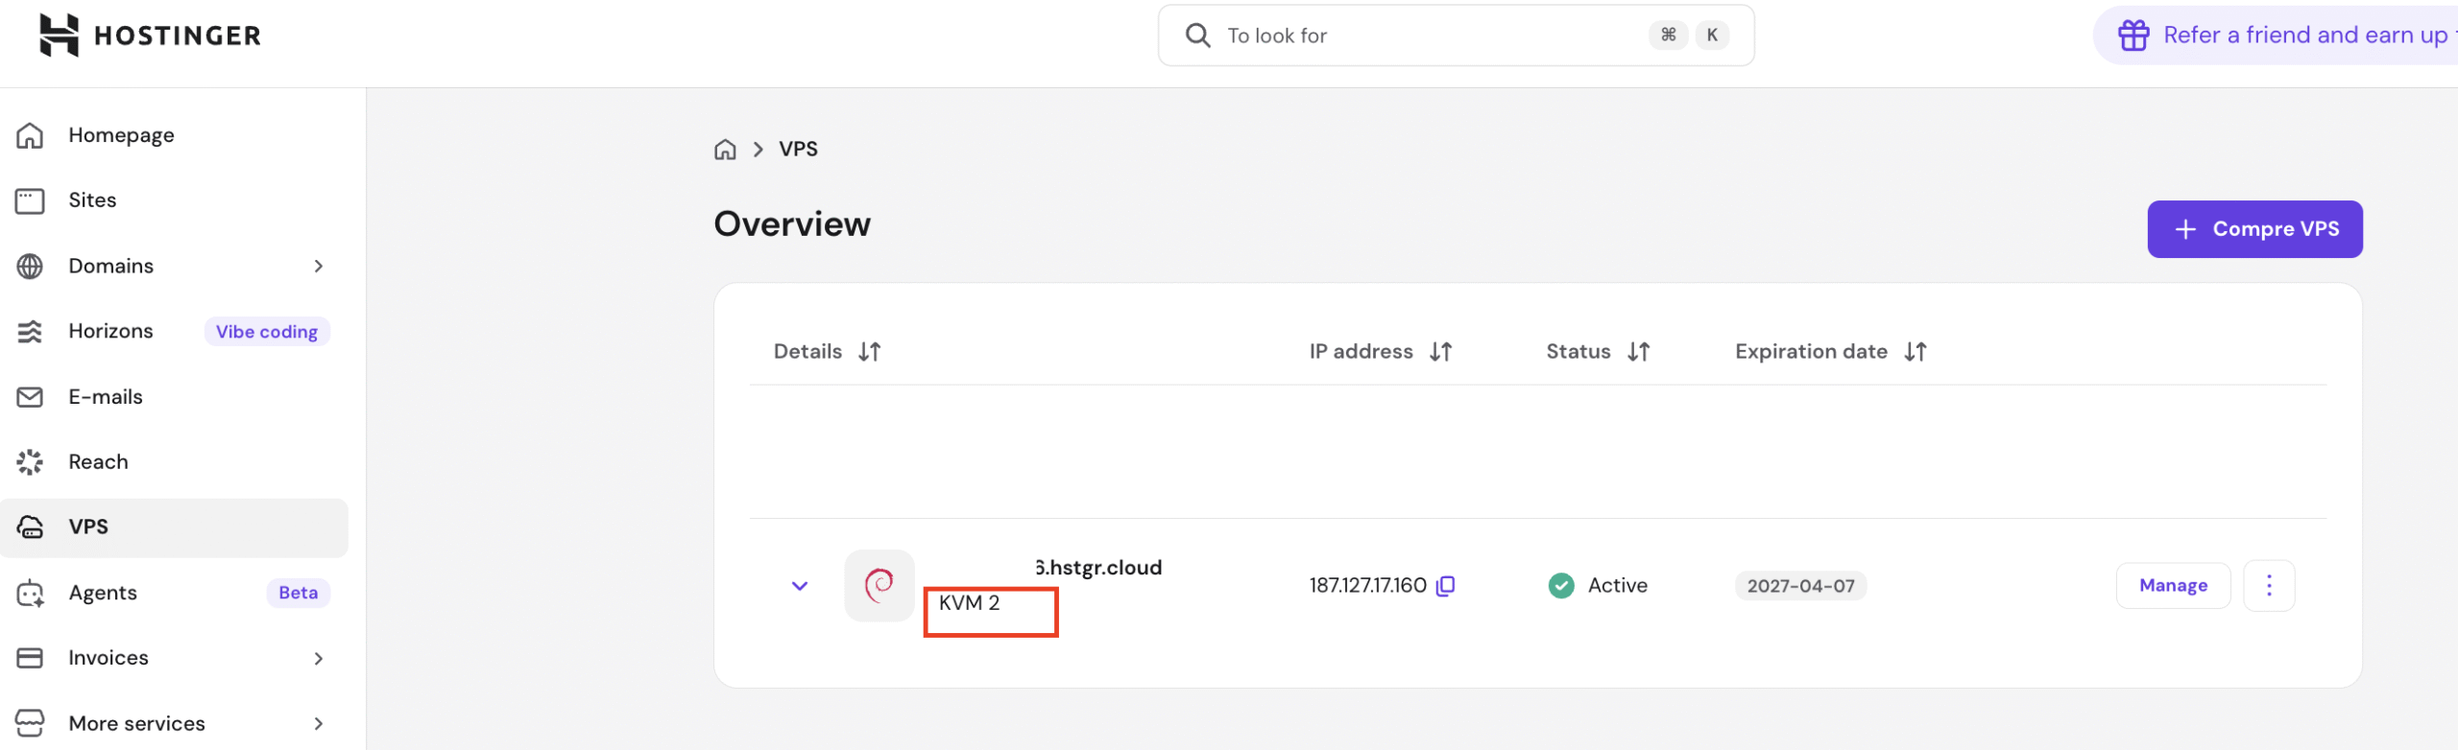
Task: Click the Debian OS icon thumbnail
Action: (879, 585)
